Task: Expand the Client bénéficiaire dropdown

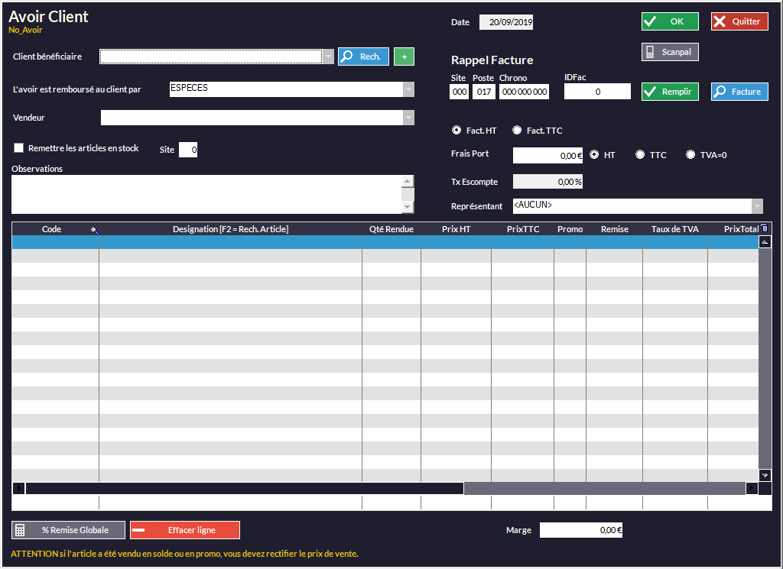Action: tap(328, 57)
